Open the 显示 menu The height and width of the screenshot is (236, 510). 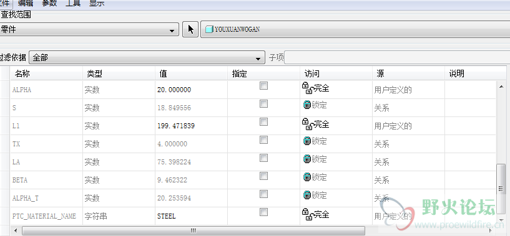pyautogui.click(x=97, y=3)
